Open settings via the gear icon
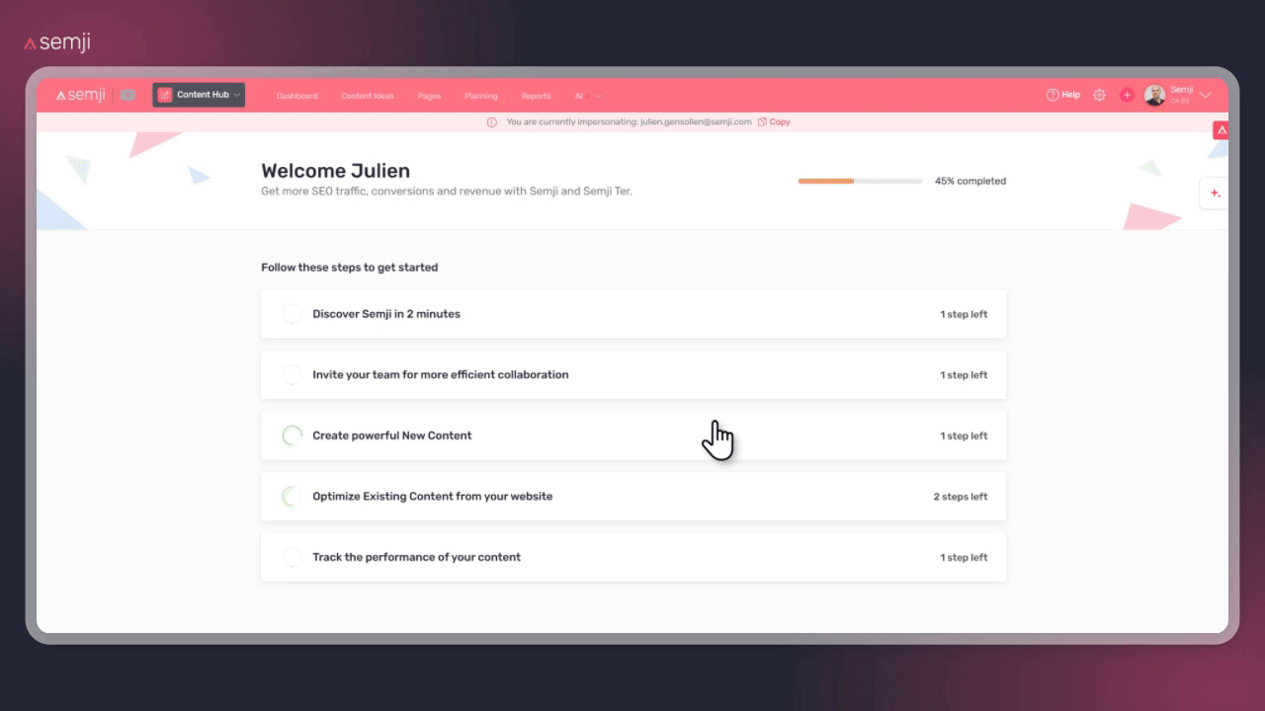1265x711 pixels. (x=1099, y=95)
